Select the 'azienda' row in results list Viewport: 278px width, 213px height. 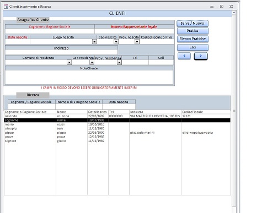pos(117,116)
